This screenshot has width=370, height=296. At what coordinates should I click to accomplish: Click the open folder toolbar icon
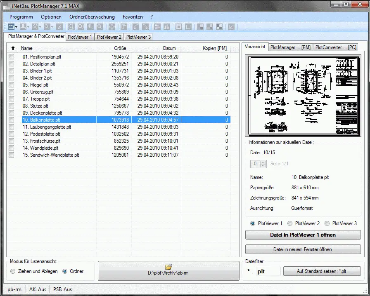point(11,27)
